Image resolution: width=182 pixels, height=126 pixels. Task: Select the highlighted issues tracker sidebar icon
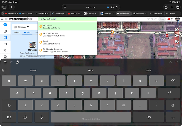pyautogui.click(x=5, y=38)
